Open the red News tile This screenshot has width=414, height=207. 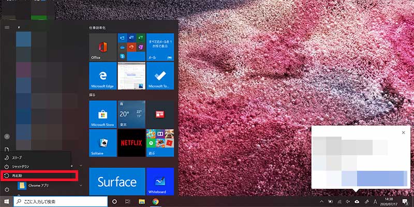pyautogui.click(x=159, y=114)
